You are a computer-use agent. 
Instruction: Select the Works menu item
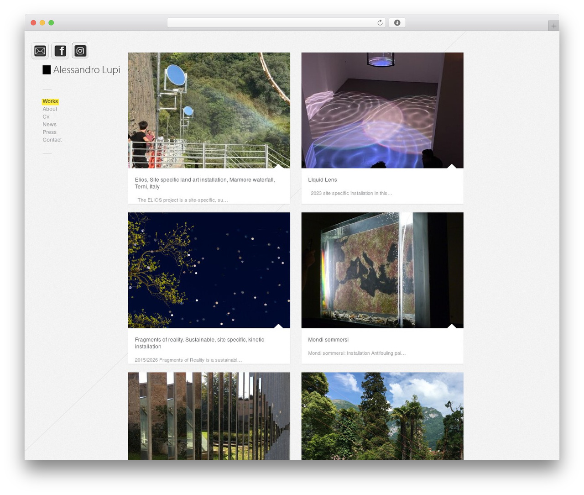(x=50, y=101)
